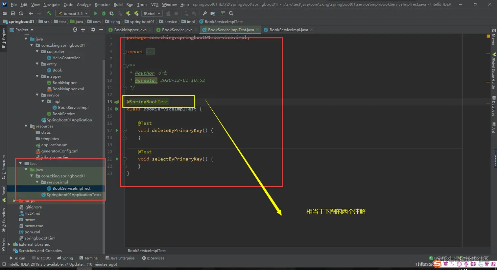The width and height of the screenshot is (497, 270).
Task: Open the Refactor menu
Action: [x=102, y=5]
